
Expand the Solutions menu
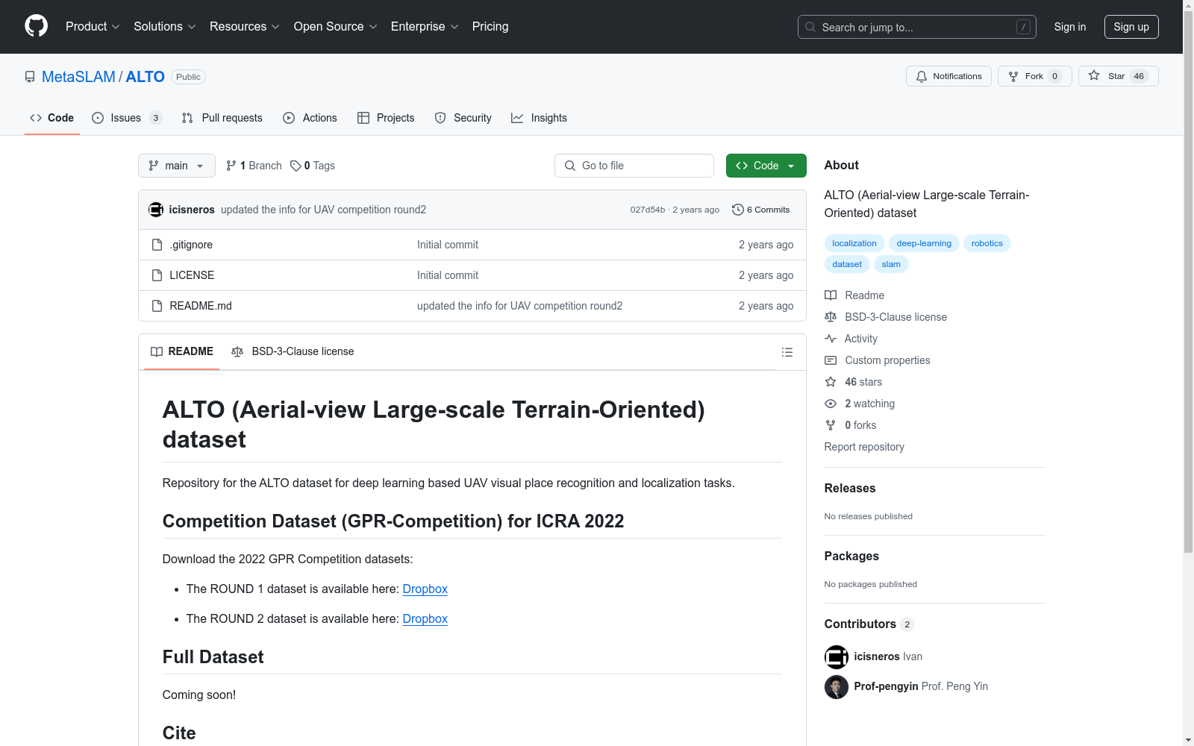[x=165, y=27]
